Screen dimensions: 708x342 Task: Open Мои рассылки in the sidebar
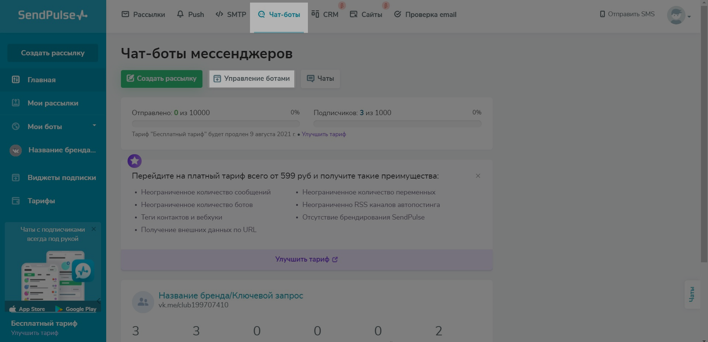(x=53, y=103)
